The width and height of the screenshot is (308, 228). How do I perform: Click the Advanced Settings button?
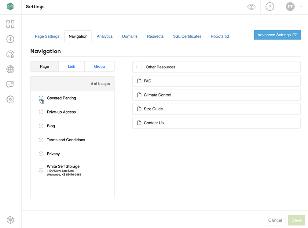[x=277, y=35]
